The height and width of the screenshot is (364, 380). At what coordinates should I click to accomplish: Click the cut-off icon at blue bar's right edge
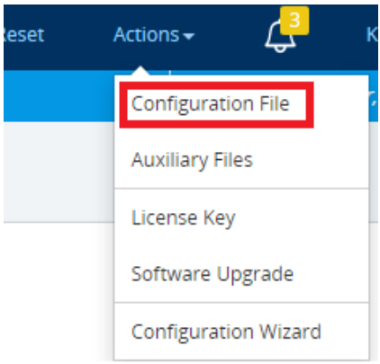pyautogui.click(x=373, y=102)
